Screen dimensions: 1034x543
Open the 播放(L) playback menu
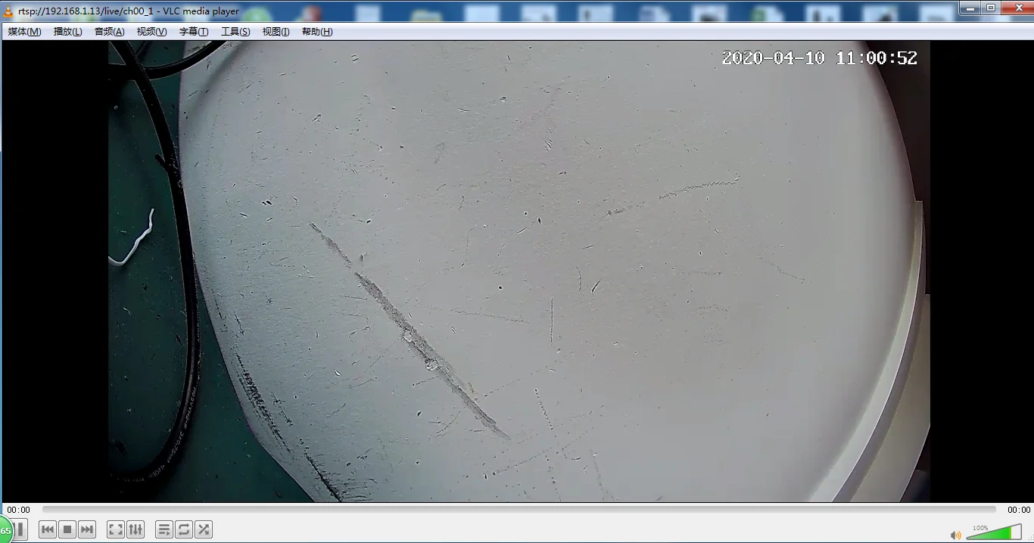pyautogui.click(x=67, y=32)
